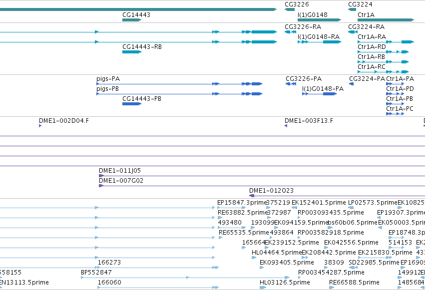
Task: Click the 165664 EST label
Action: (x=254, y=243)
